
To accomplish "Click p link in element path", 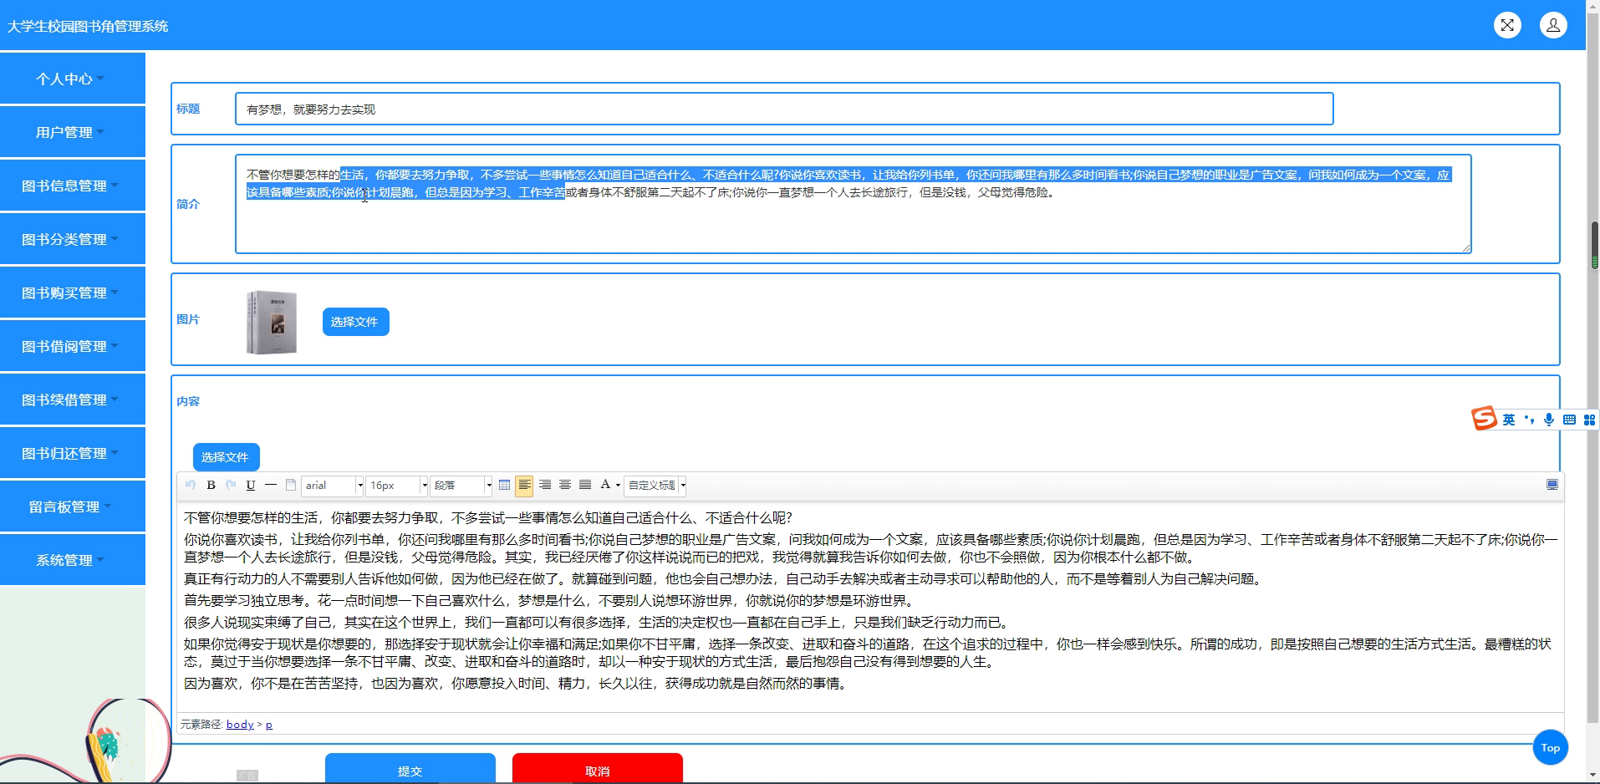I will tap(269, 725).
